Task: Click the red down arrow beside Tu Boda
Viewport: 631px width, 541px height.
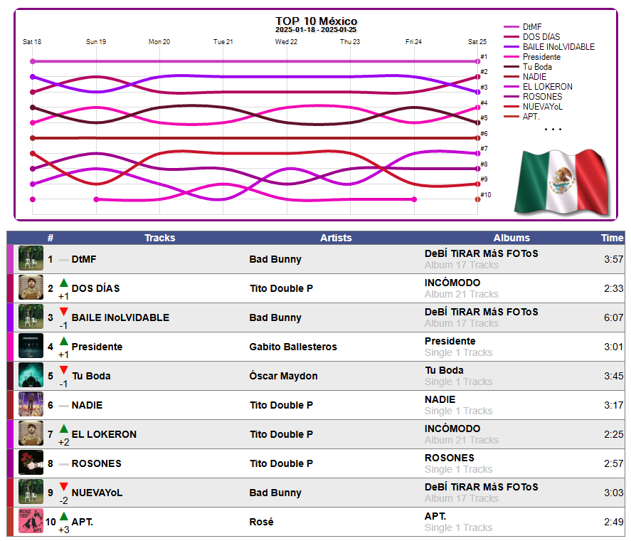Action: click(x=64, y=371)
